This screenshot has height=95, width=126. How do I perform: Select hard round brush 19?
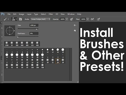point(7,56)
